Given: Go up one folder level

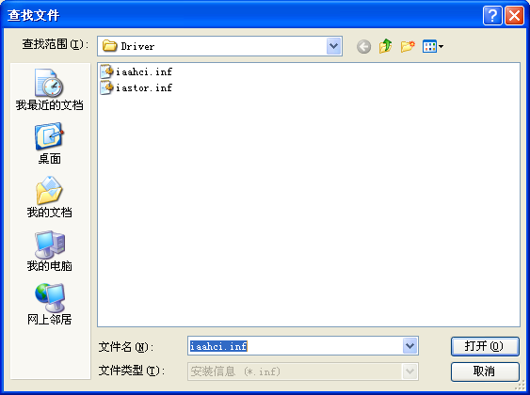Looking at the screenshot, I should pyautogui.click(x=385, y=46).
